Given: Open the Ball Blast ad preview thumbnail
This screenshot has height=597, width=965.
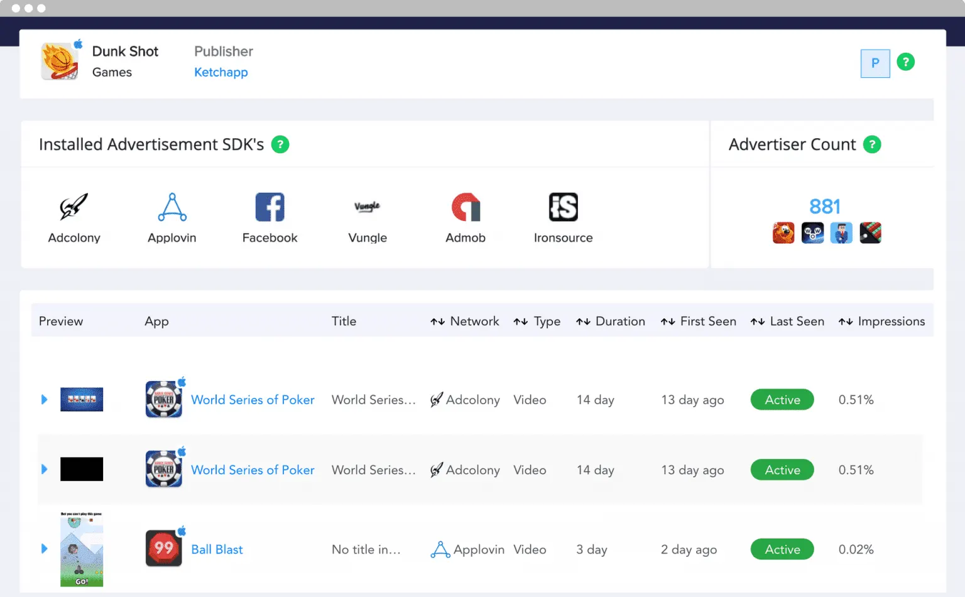Looking at the screenshot, I should click(x=82, y=549).
